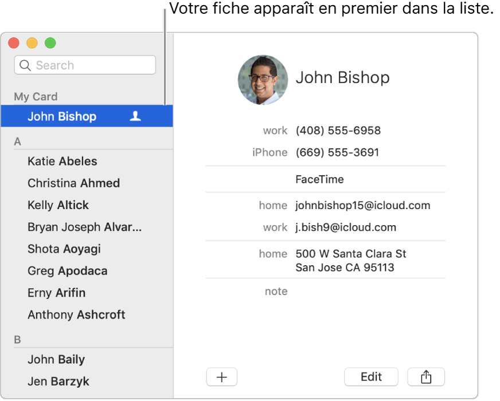
Task: Click the yellow minimize window button
Action: [x=32, y=43]
